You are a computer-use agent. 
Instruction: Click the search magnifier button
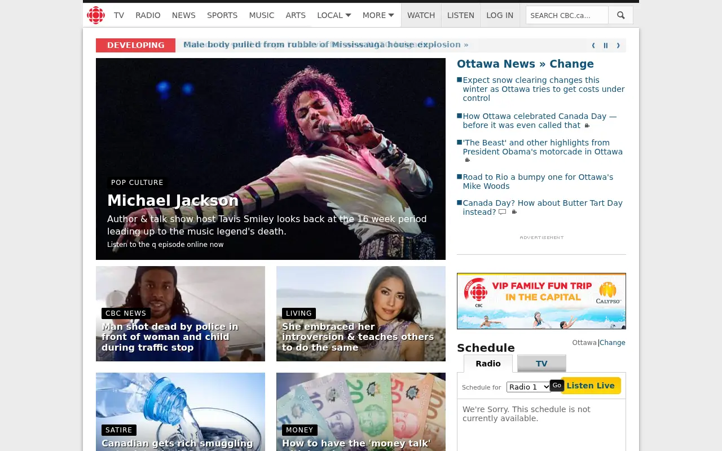[620, 15]
